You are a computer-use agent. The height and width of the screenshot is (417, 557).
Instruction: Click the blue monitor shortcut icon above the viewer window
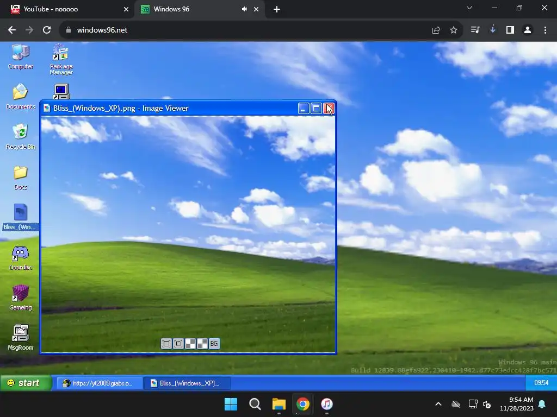coord(61,91)
